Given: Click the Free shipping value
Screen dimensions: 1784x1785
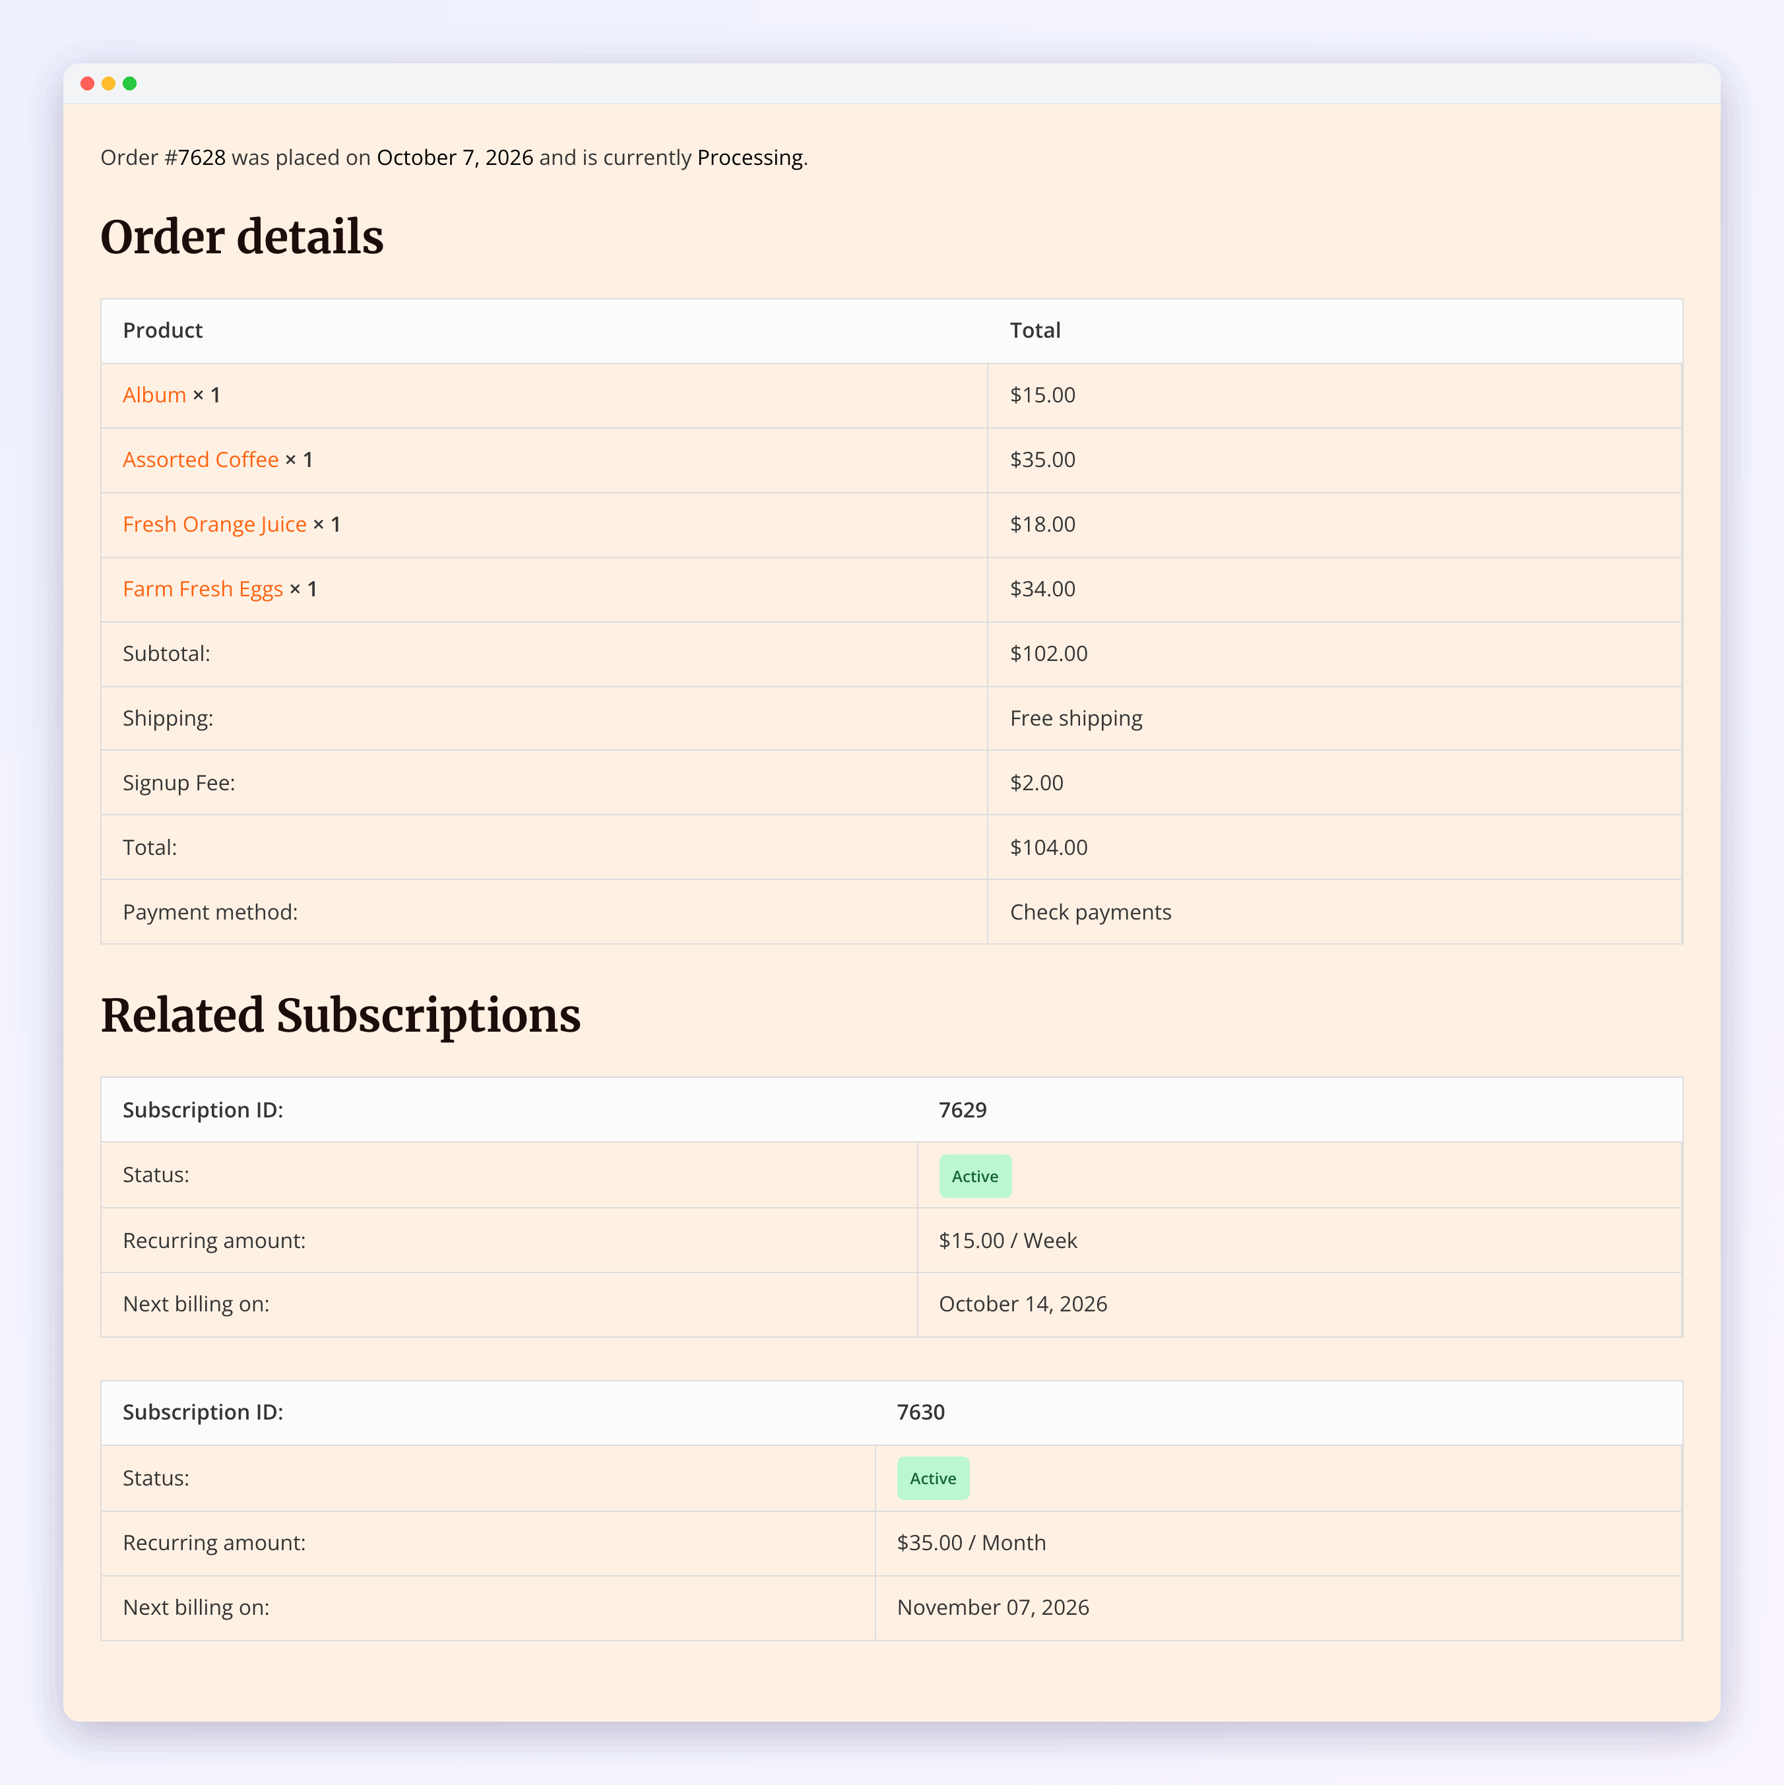Looking at the screenshot, I should point(1076,719).
